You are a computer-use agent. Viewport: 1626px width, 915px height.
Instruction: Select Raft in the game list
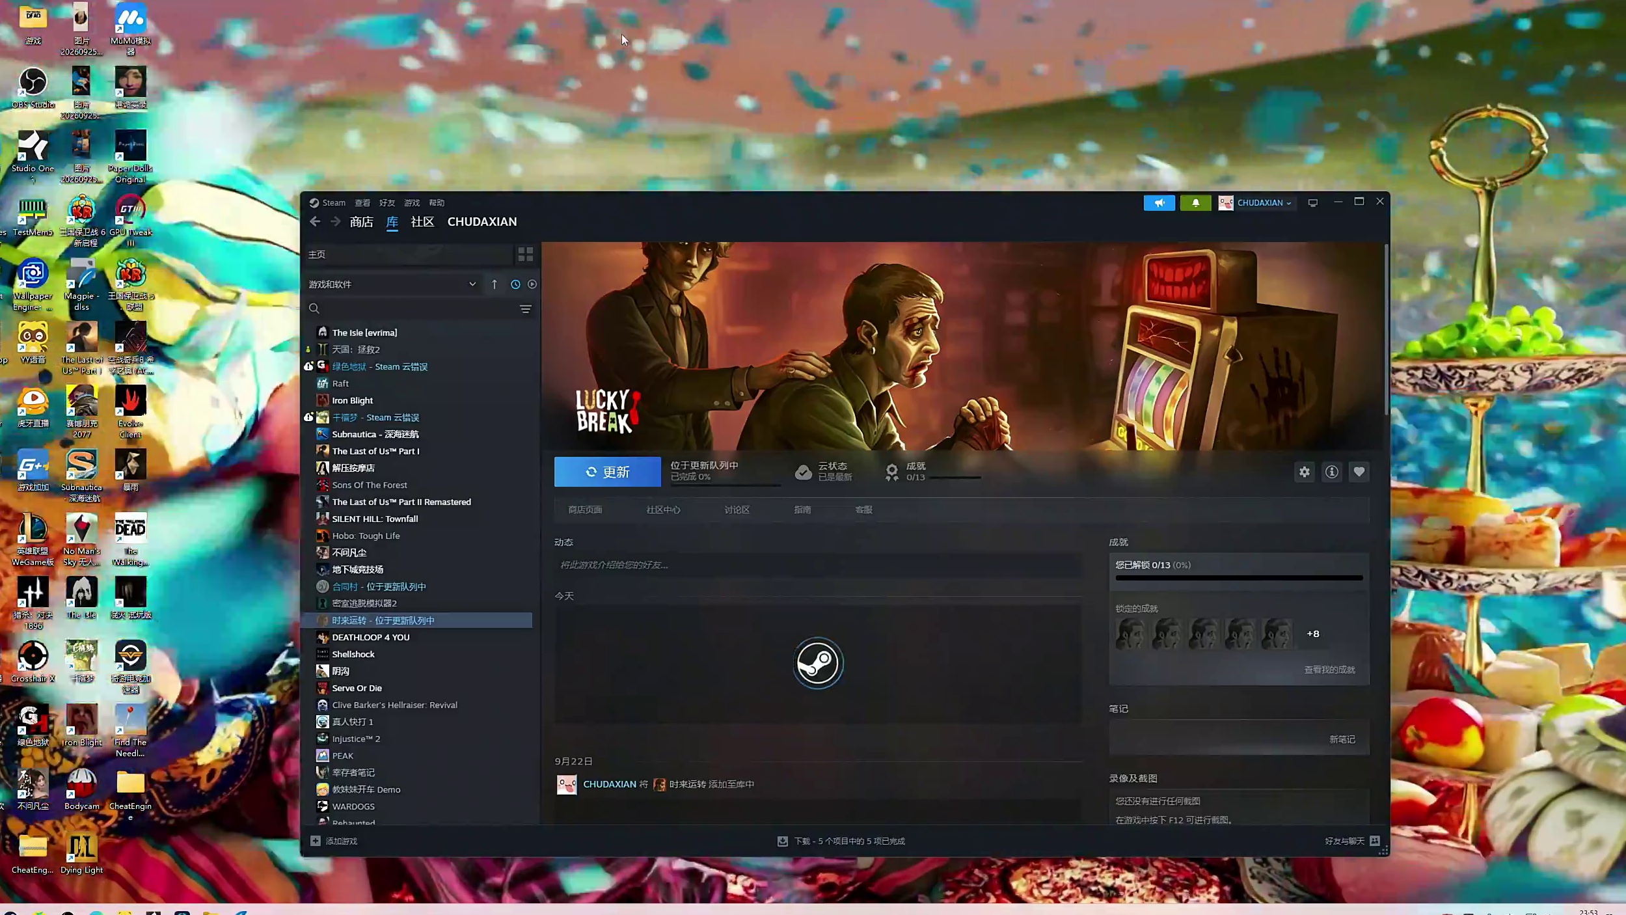point(340,384)
